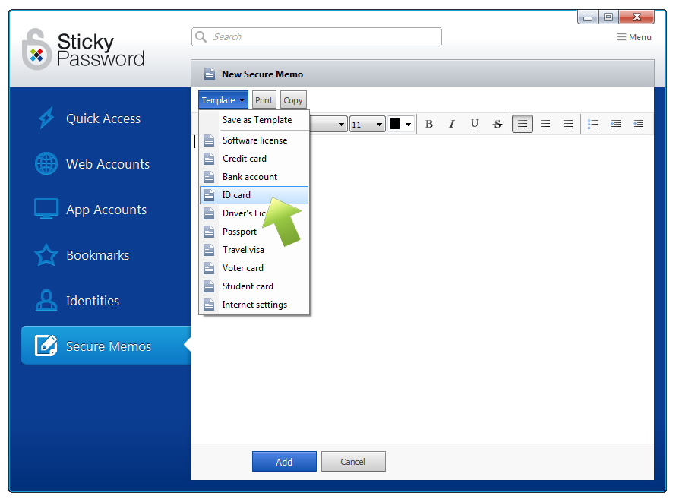The width and height of the screenshot is (676, 502).
Task: Select the Voter card template
Action: [x=254, y=268]
